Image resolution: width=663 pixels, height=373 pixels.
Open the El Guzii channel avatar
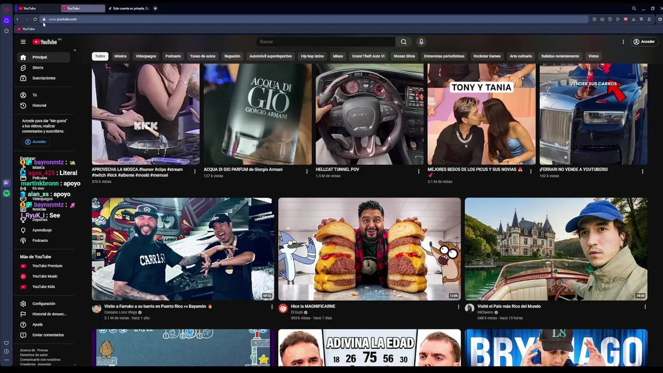click(283, 309)
